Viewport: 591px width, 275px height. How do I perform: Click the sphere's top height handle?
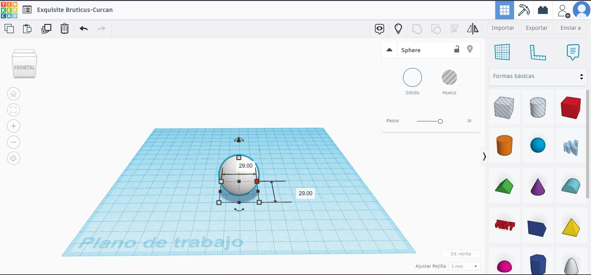pos(239,158)
